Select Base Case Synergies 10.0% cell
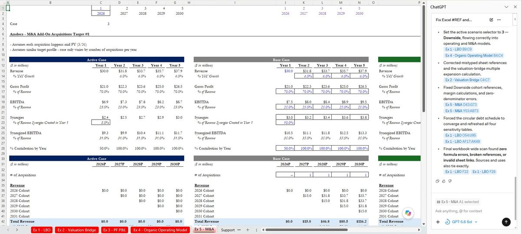521x234 pixels. (285, 122)
